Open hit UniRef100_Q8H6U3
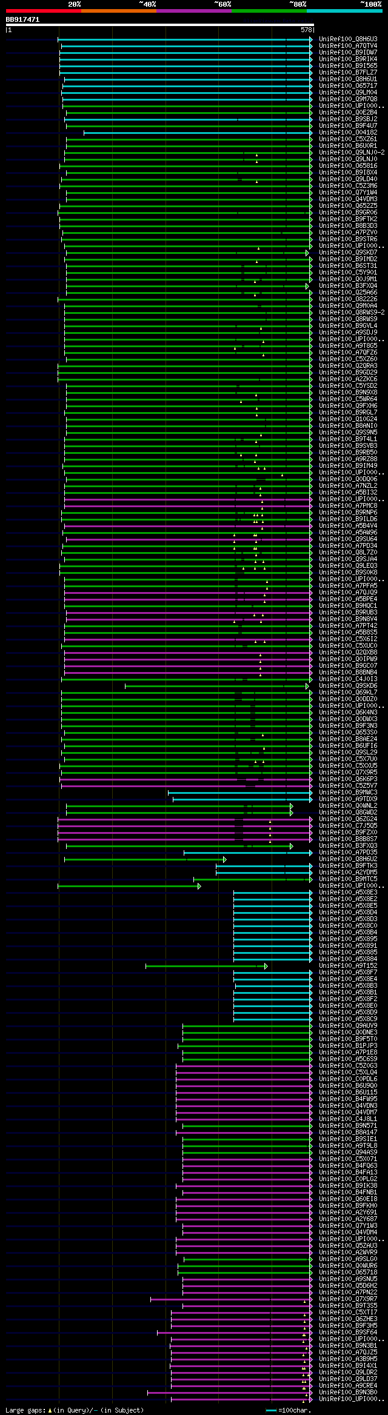Screen dimensions: 388x1415 coord(348,39)
